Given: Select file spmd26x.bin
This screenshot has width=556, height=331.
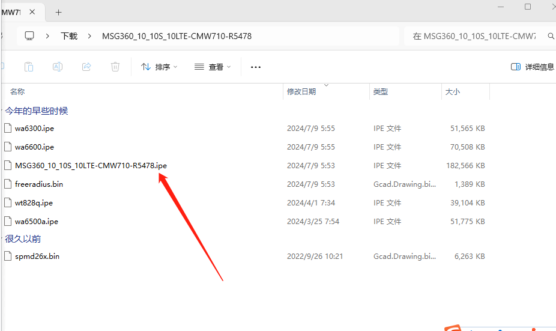Looking at the screenshot, I should pos(37,256).
